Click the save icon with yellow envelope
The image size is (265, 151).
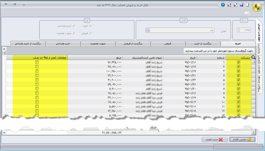pyautogui.click(x=229, y=5)
